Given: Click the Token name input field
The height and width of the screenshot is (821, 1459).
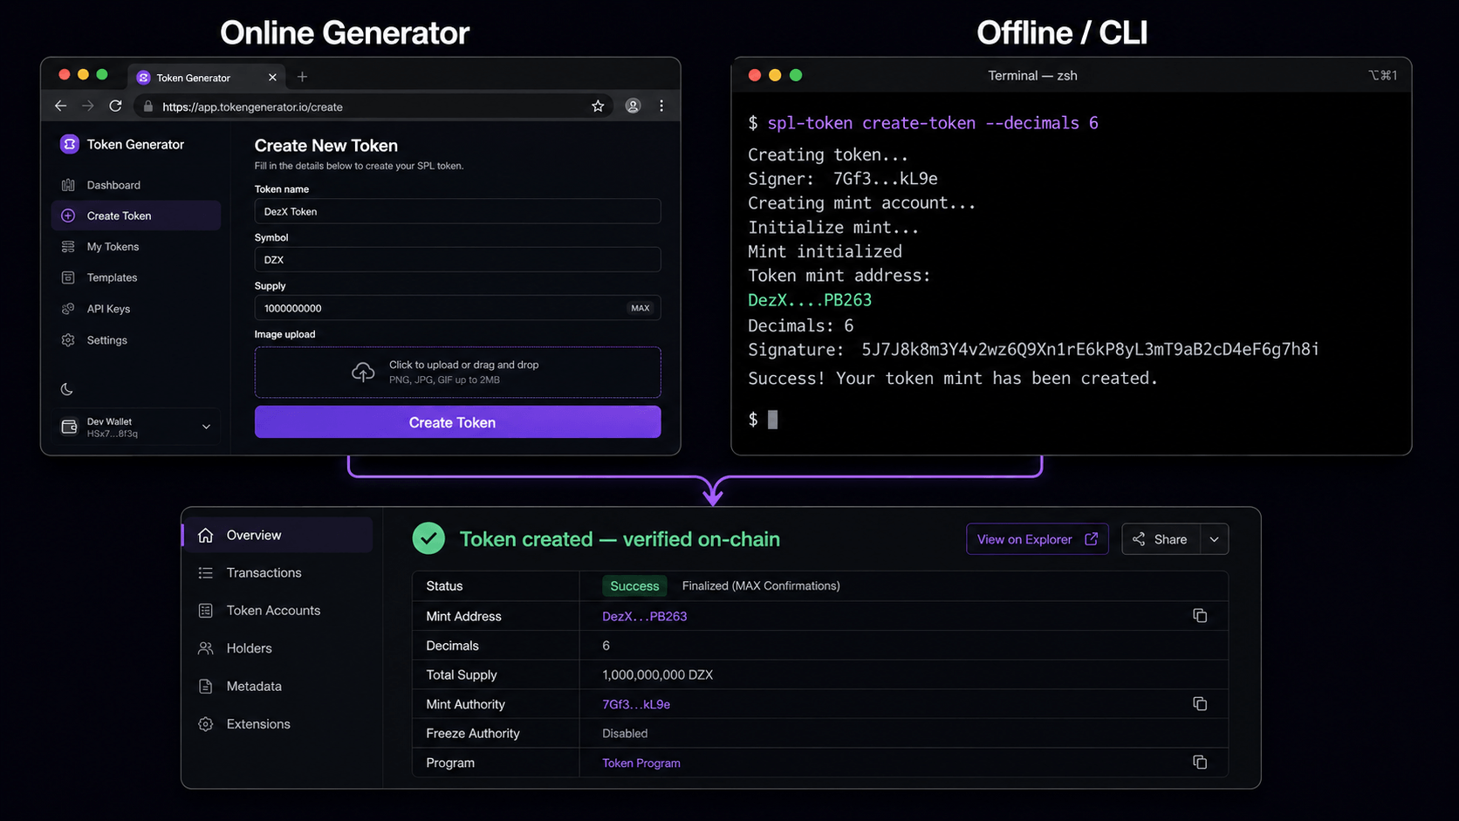Looking at the screenshot, I should click(457, 211).
